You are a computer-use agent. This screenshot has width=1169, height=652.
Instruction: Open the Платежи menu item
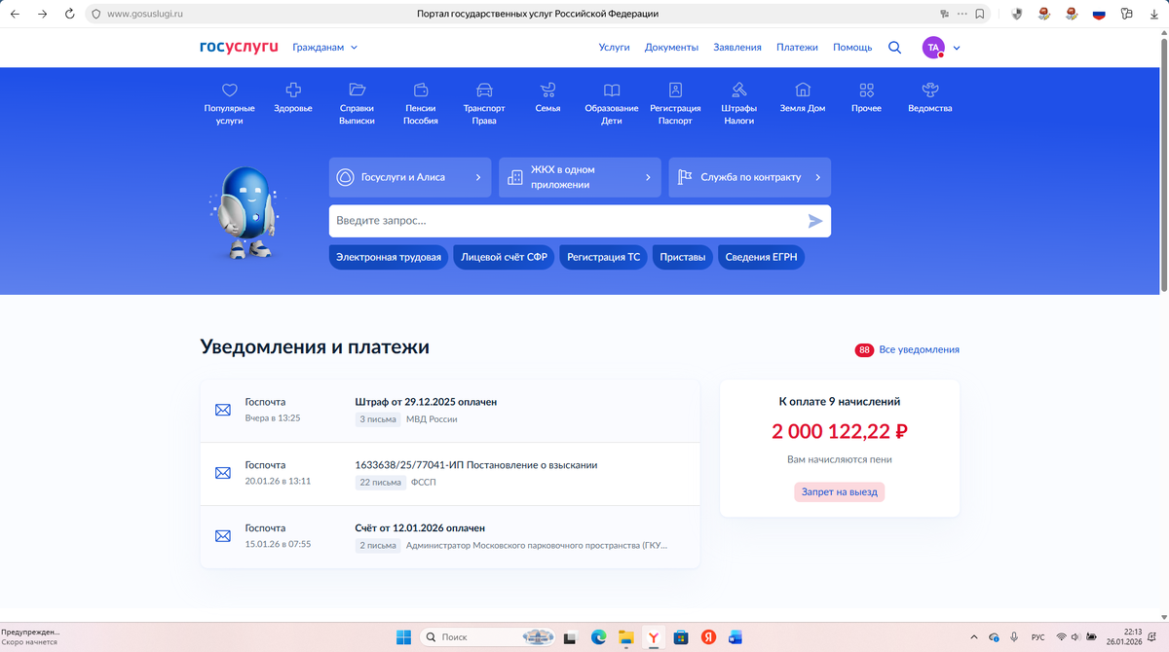[x=797, y=48]
